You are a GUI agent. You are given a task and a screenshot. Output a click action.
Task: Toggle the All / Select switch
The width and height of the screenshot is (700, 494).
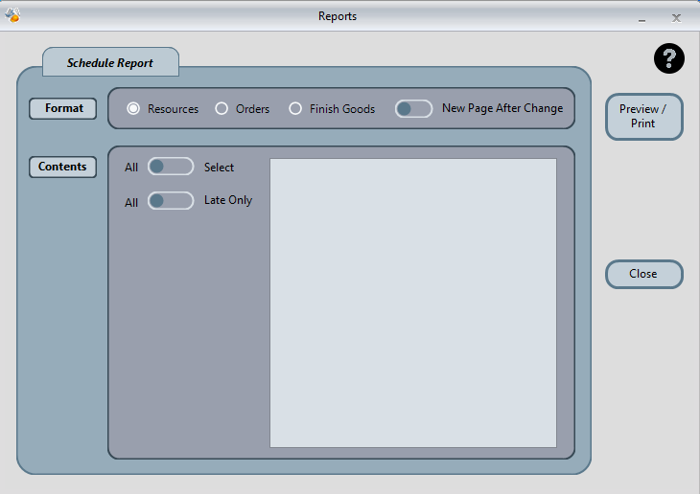pyautogui.click(x=171, y=167)
